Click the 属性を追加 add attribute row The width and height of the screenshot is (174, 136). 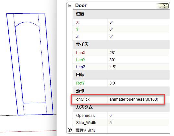(x=86, y=130)
